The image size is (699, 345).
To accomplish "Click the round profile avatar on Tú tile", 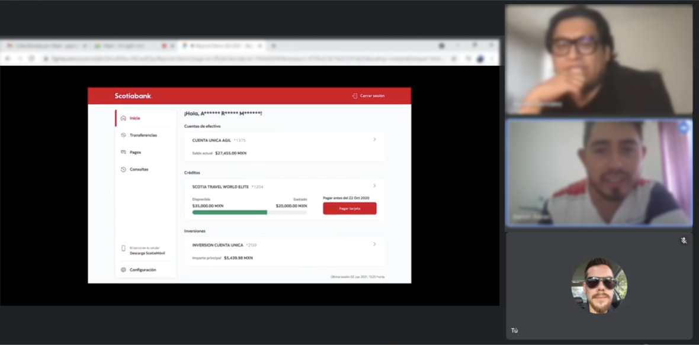I will pyautogui.click(x=599, y=285).
